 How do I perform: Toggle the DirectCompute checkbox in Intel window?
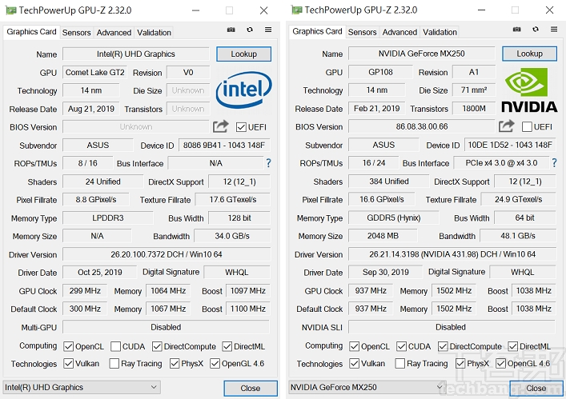157,346
